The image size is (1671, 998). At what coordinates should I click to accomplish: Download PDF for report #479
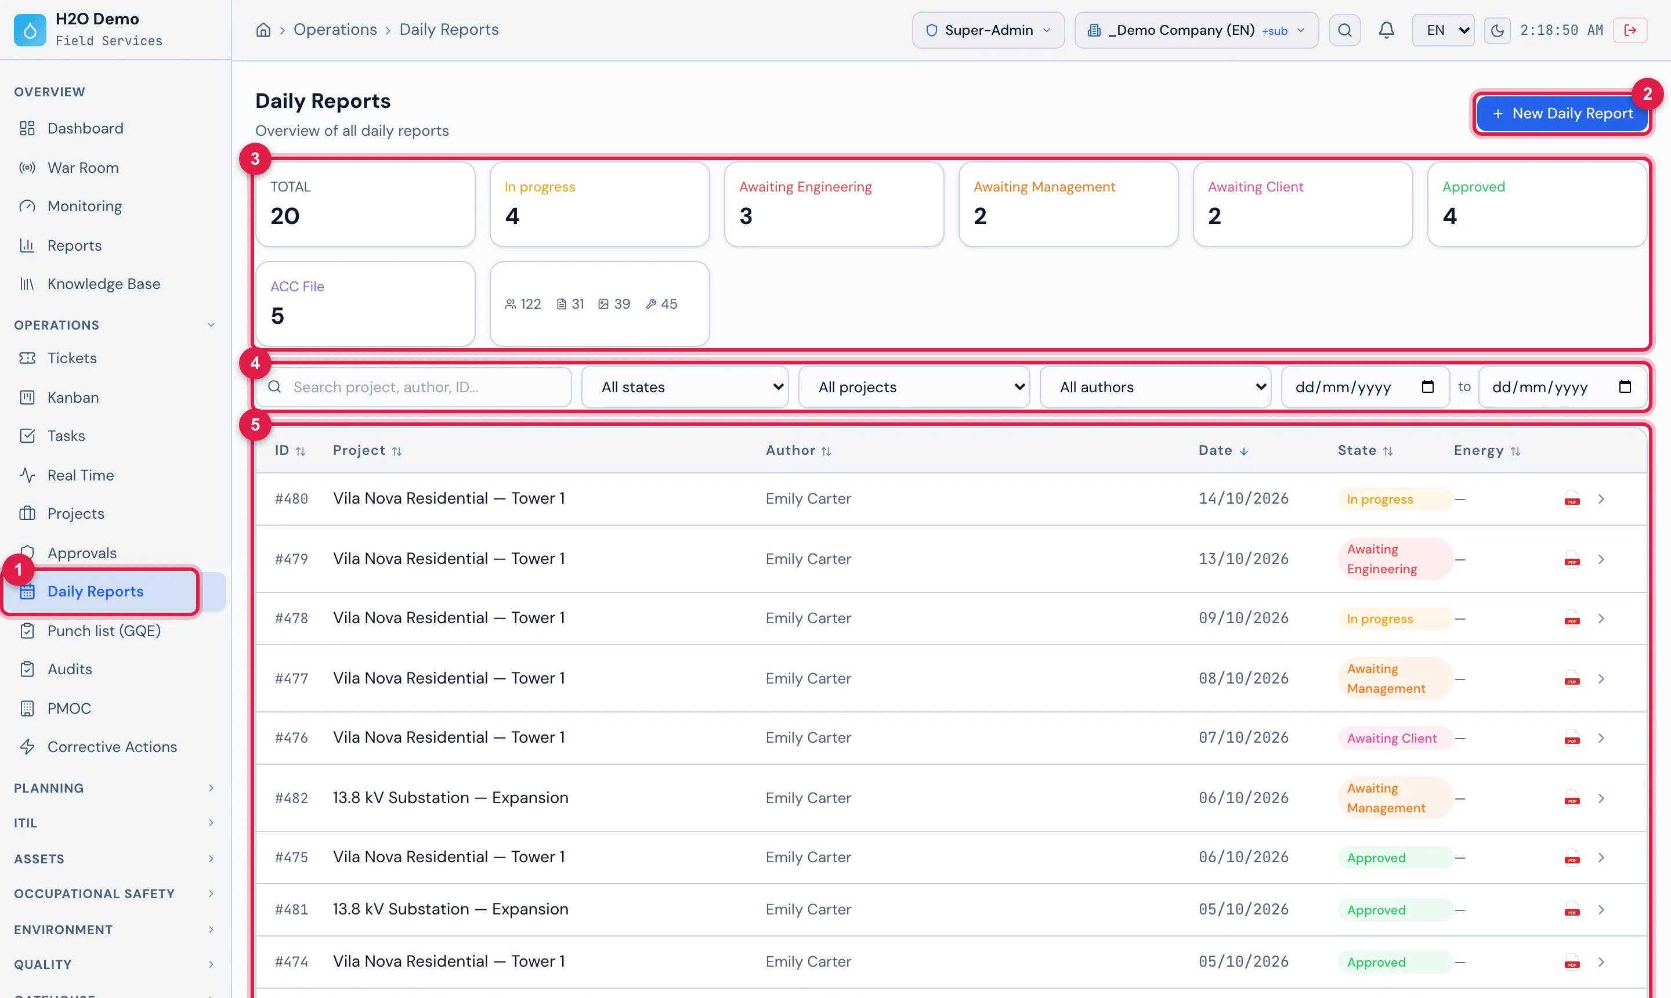point(1571,559)
